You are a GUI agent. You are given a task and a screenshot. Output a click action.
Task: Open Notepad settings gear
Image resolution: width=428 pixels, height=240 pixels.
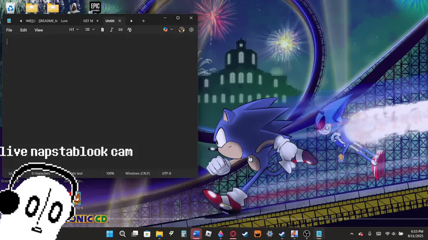pyautogui.click(x=191, y=30)
